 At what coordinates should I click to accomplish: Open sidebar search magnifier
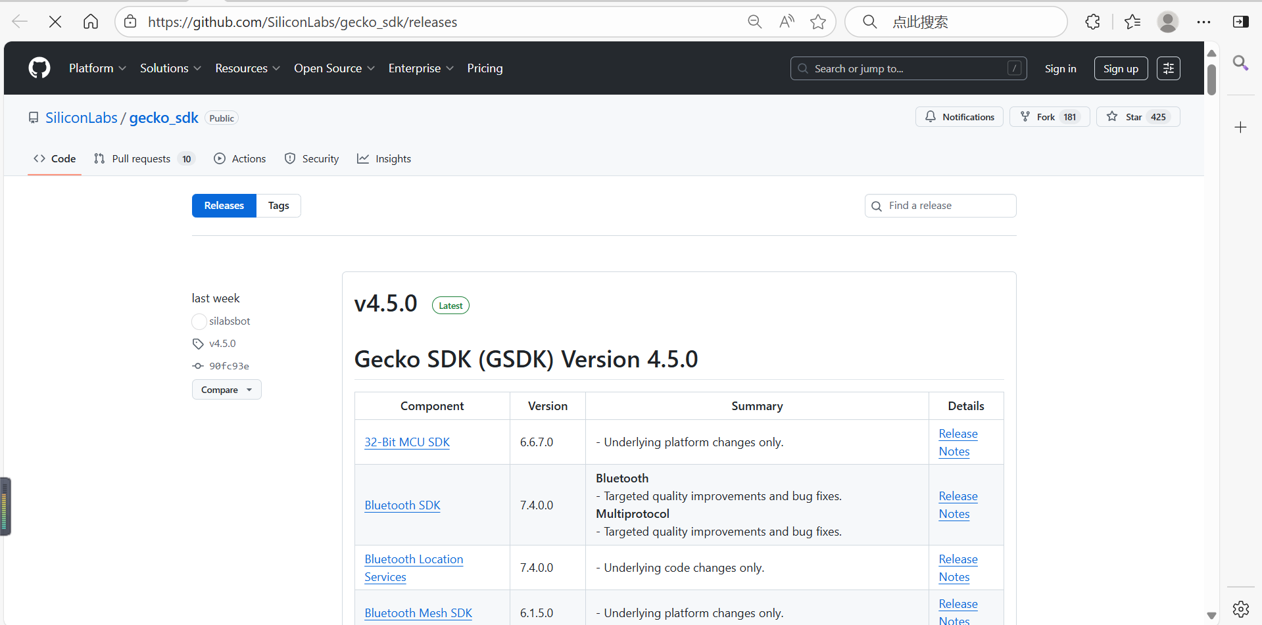pyautogui.click(x=1240, y=63)
